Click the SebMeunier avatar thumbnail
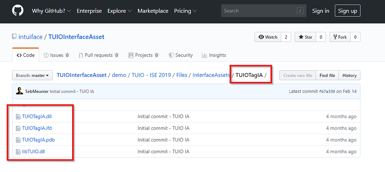 [x=19, y=91]
